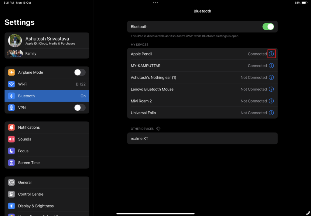Tap the Wi-Fi network name BH22
This screenshot has height=216, width=311.
pos(81,84)
